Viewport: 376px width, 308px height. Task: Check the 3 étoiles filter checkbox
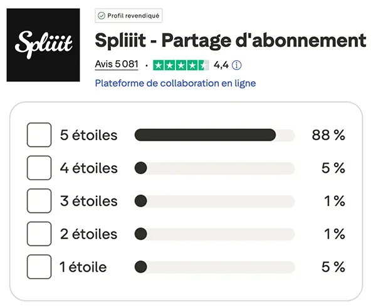(x=39, y=201)
